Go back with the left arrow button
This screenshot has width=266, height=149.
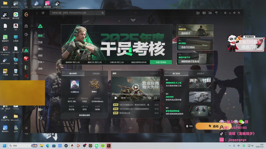(37, 13)
